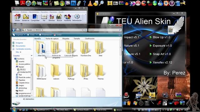This screenshot has height=112, width=200.
Task: Open the CCleaner red C dock icon
Action: (143, 3)
